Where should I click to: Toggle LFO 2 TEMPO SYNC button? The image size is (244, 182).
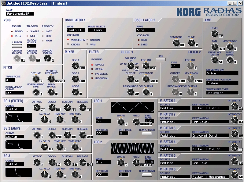[x=147, y=175]
